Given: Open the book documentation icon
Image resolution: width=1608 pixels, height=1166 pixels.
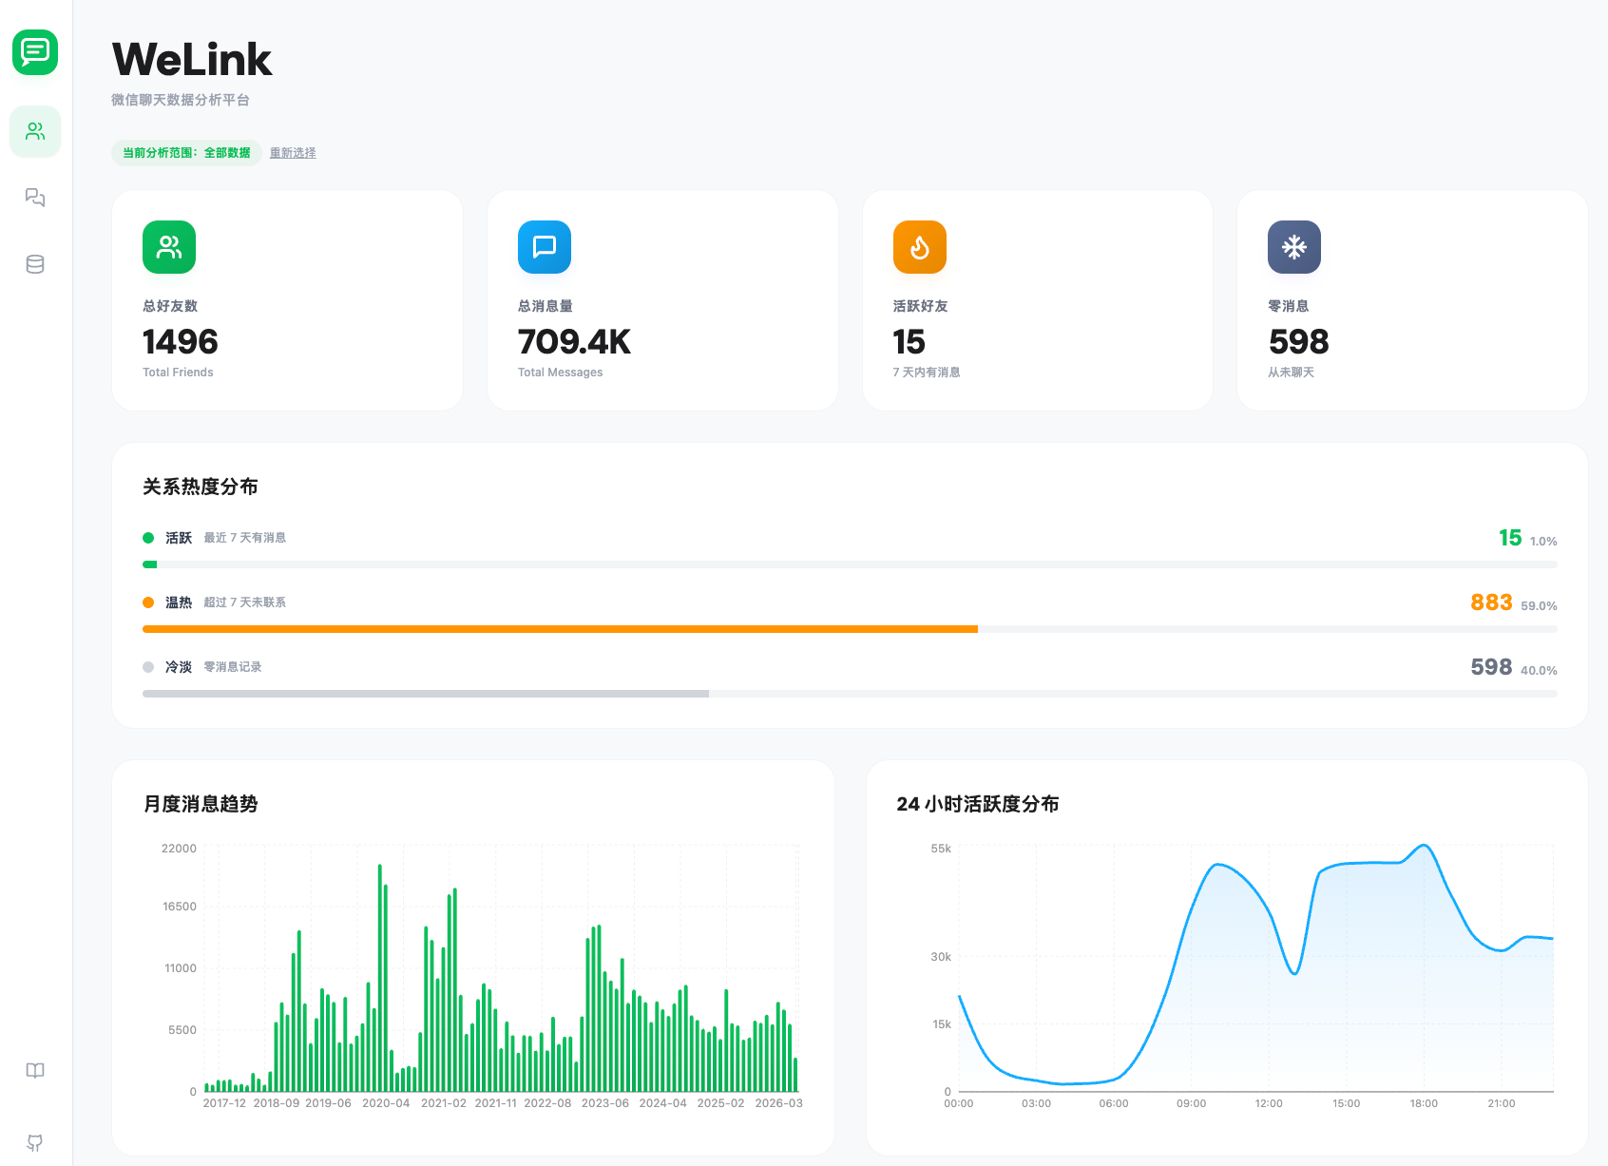Looking at the screenshot, I should 35,1071.
